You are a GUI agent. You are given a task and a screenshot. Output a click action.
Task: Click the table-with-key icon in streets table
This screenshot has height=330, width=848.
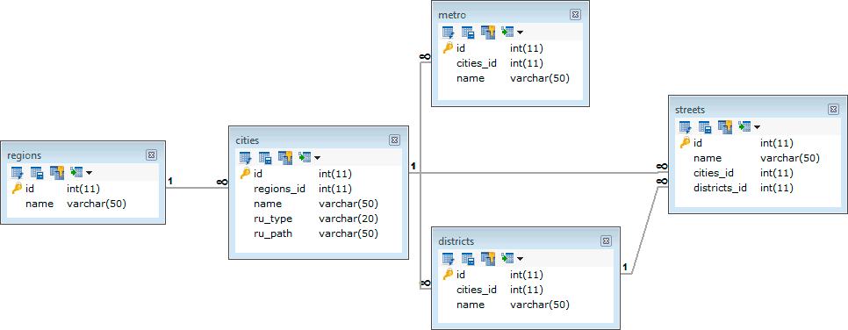(x=725, y=127)
